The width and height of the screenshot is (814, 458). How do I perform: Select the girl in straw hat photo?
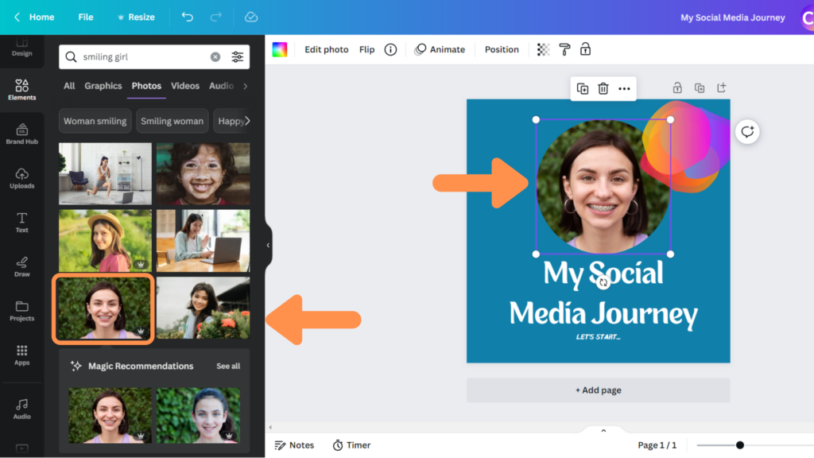(106, 241)
